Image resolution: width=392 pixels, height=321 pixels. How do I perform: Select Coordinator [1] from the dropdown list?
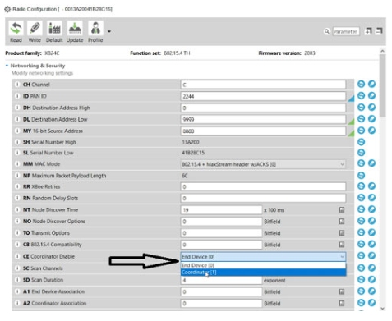(263, 273)
